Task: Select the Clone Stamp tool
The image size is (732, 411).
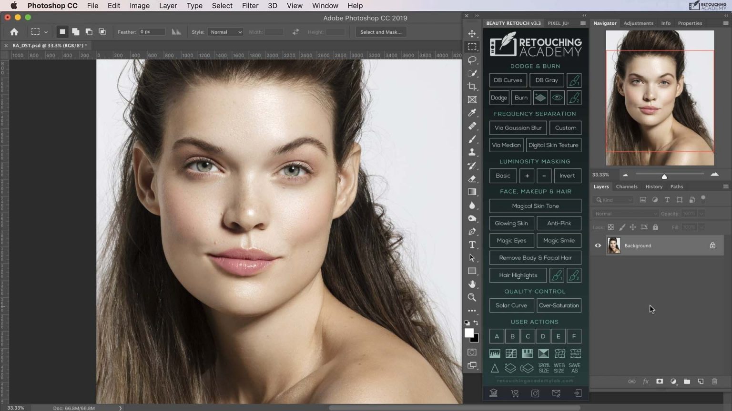Action: pos(472,152)
